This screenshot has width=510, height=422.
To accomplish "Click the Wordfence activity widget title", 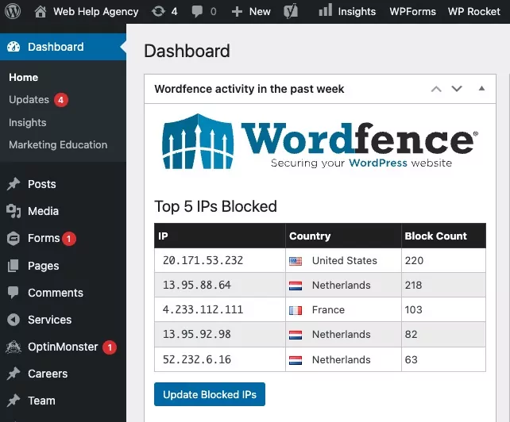I will 249,89.
